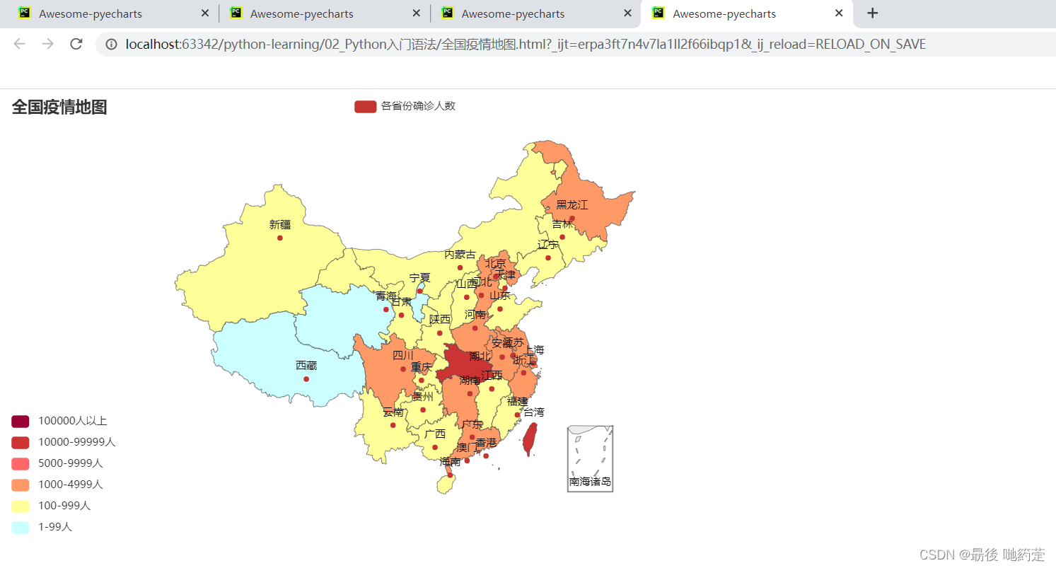
Task: Click the 青海 province label
Action: [x=386, y=296]
